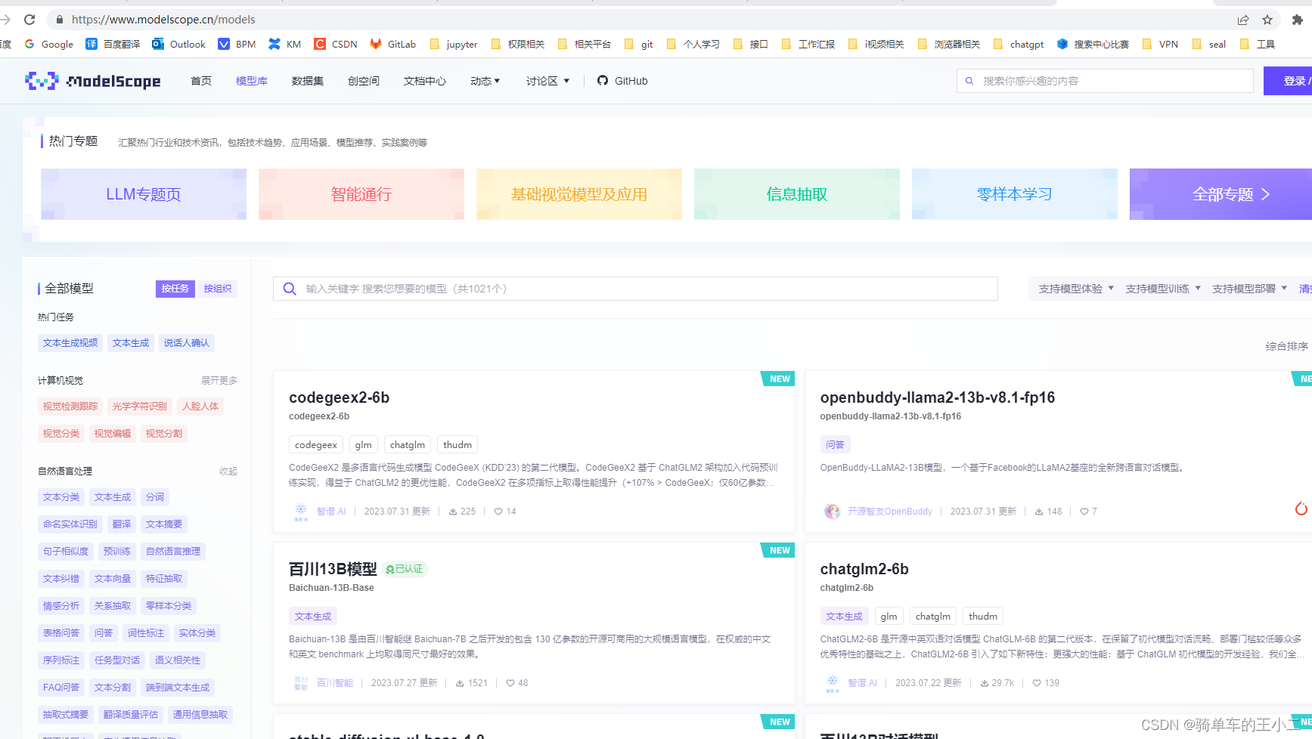Open the Outlook bookmark
The height and width of the screenshot is (739, 1312).
pyautogui.click(x=179, y=44)
